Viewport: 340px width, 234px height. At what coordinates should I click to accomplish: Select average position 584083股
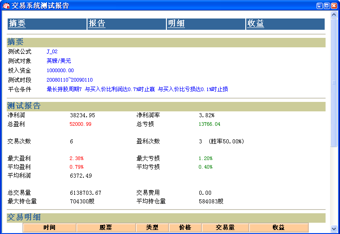point(211,202)
